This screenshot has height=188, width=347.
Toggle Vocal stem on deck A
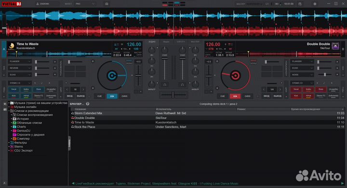pos(13,90)
